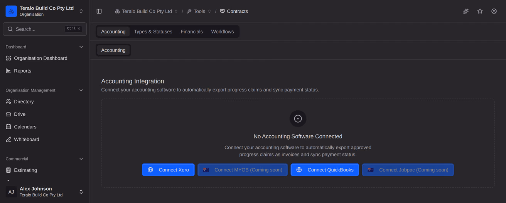Select the top-level Accounting tab
This screenshot has width=506, height=203.
(113, 32)
